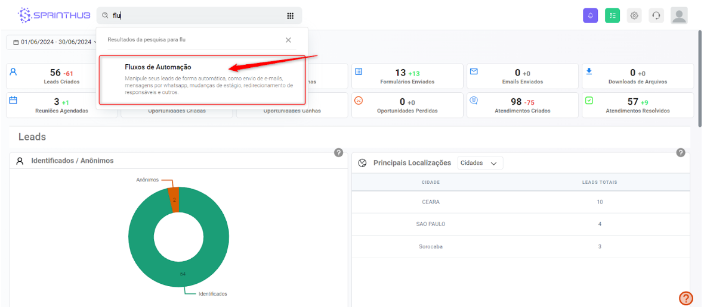Viewport: 704px width, 307px height.
Task: Click help icon above Principais Localizações
Action: tap(680, 153)
